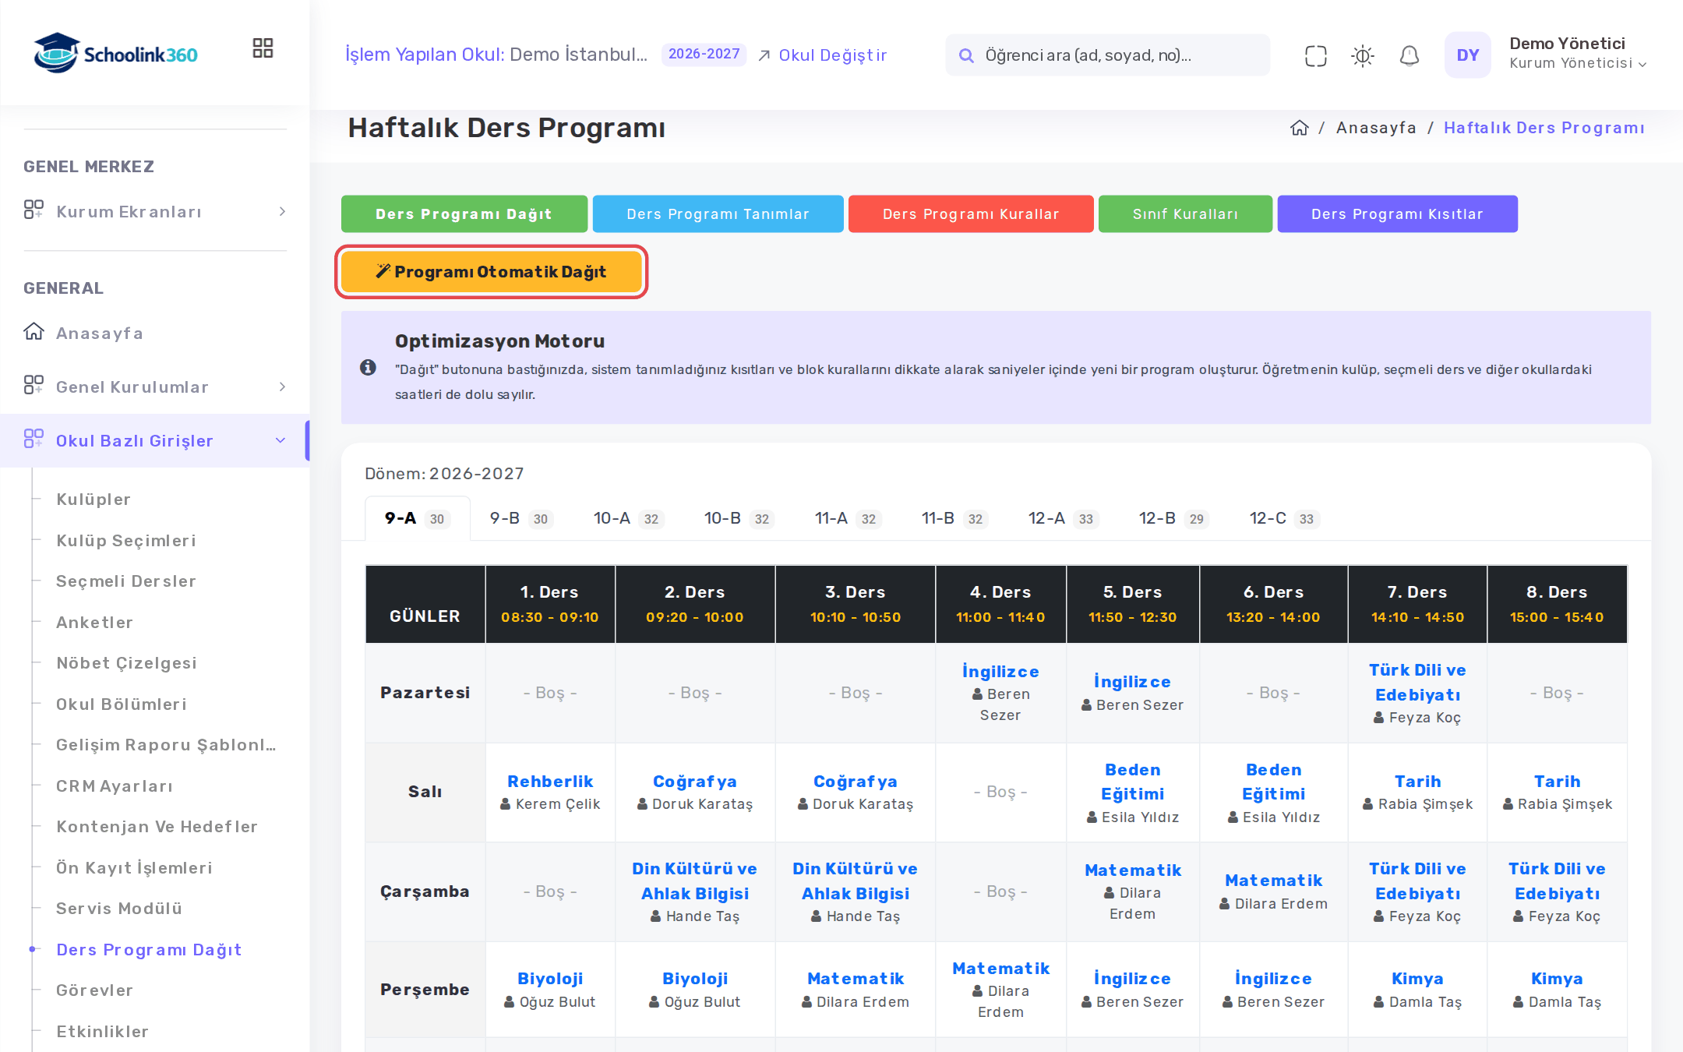Click Ders Programı Dağıt green button

[x=464, y=214]
